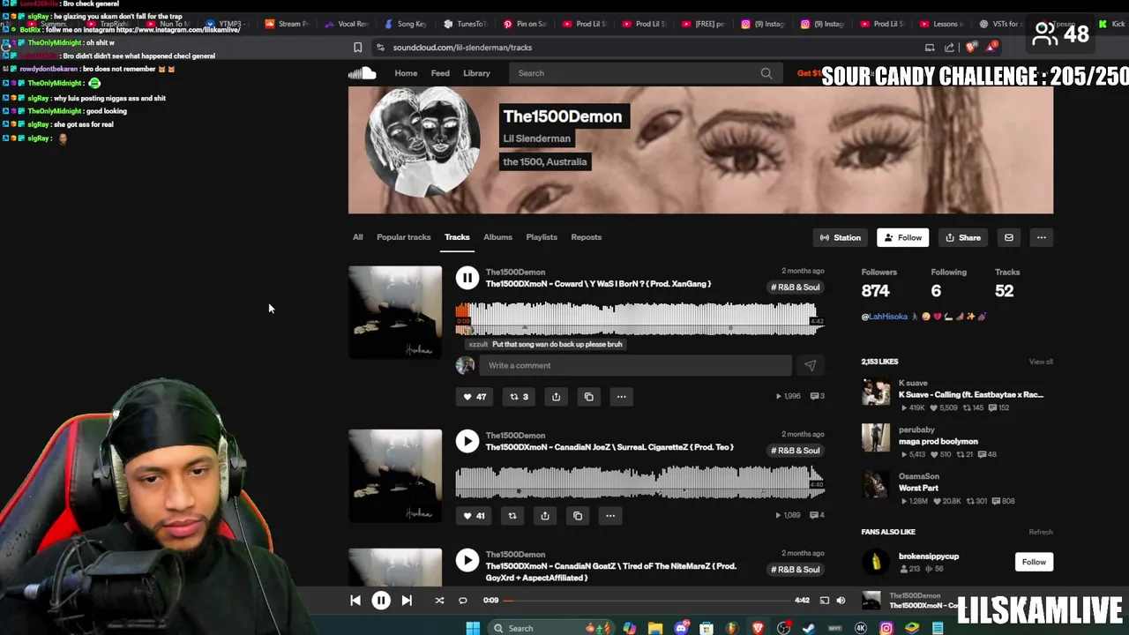The width and height of the screenshot is (1129, 635).
Task: Seek on the bottom player progress bar
Action: 647,601
